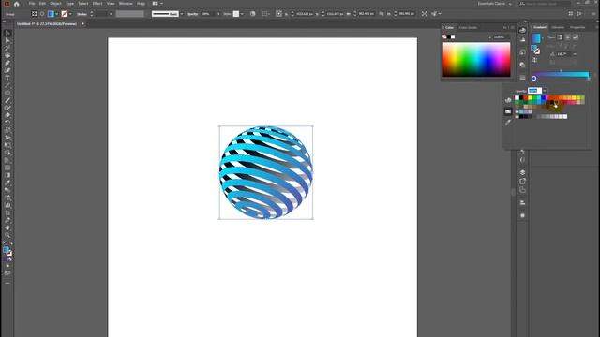Click the isolate object icon in control bar
The width and height of the screenshot is (600, 337).
[424, 14]
